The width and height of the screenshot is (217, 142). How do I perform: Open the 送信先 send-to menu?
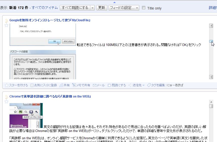[x=136, y=85]
